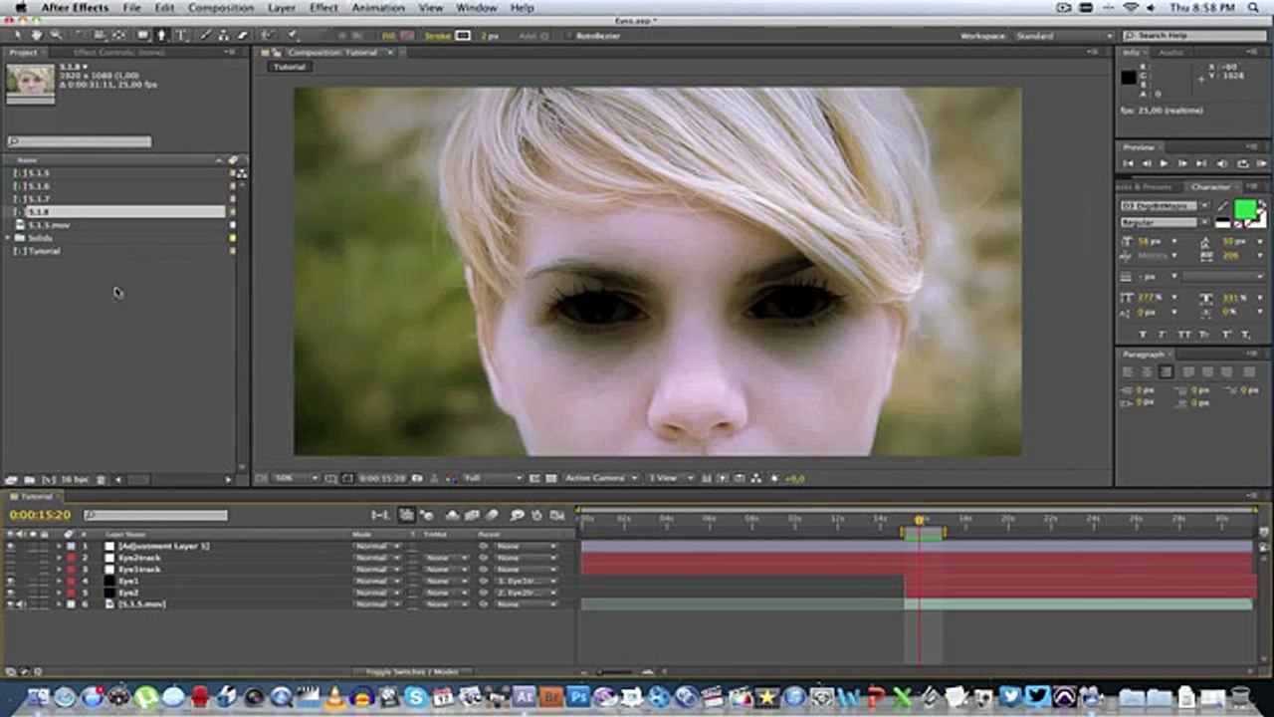This screenshot has width=1274, height=717.
Task: Open the resolution Full dropdown
Action: click(493, 478)
